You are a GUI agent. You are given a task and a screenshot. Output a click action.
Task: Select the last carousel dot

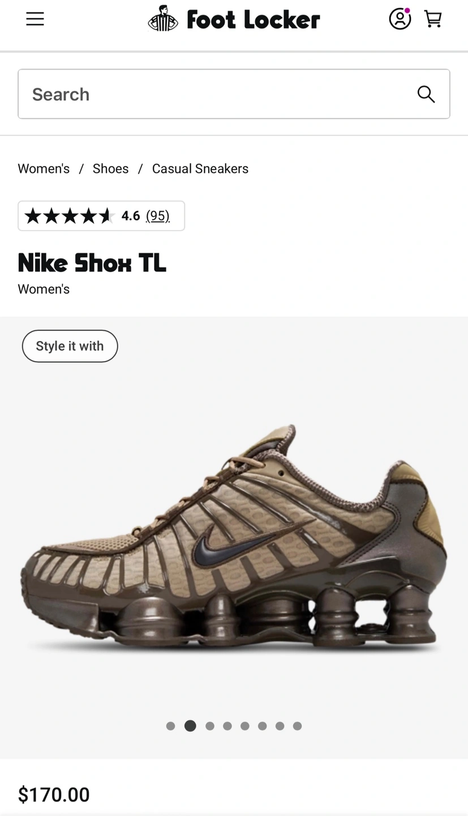pos(298,726)
